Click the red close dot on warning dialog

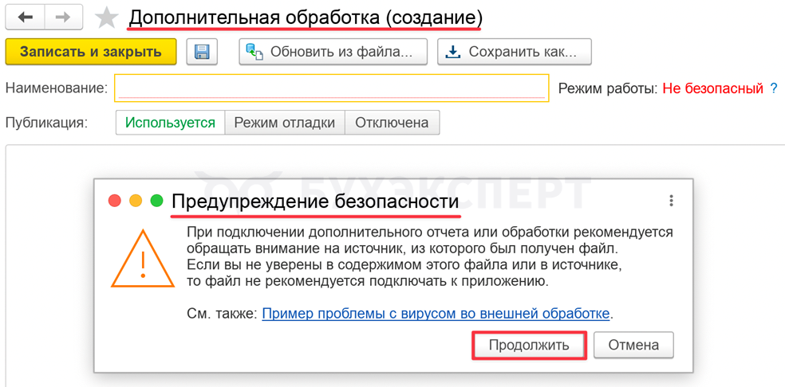pos(115,201)
